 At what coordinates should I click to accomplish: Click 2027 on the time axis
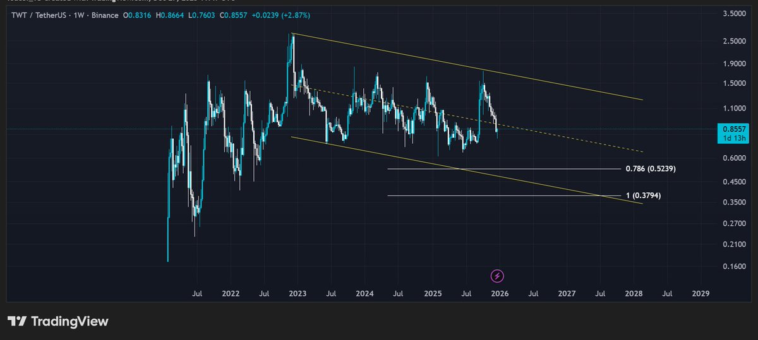click(567, 294)
